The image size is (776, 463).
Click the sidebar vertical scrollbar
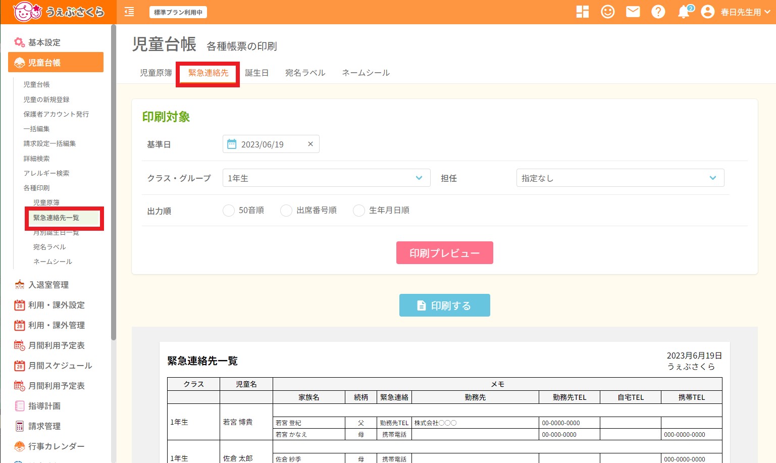pos(114,182)
